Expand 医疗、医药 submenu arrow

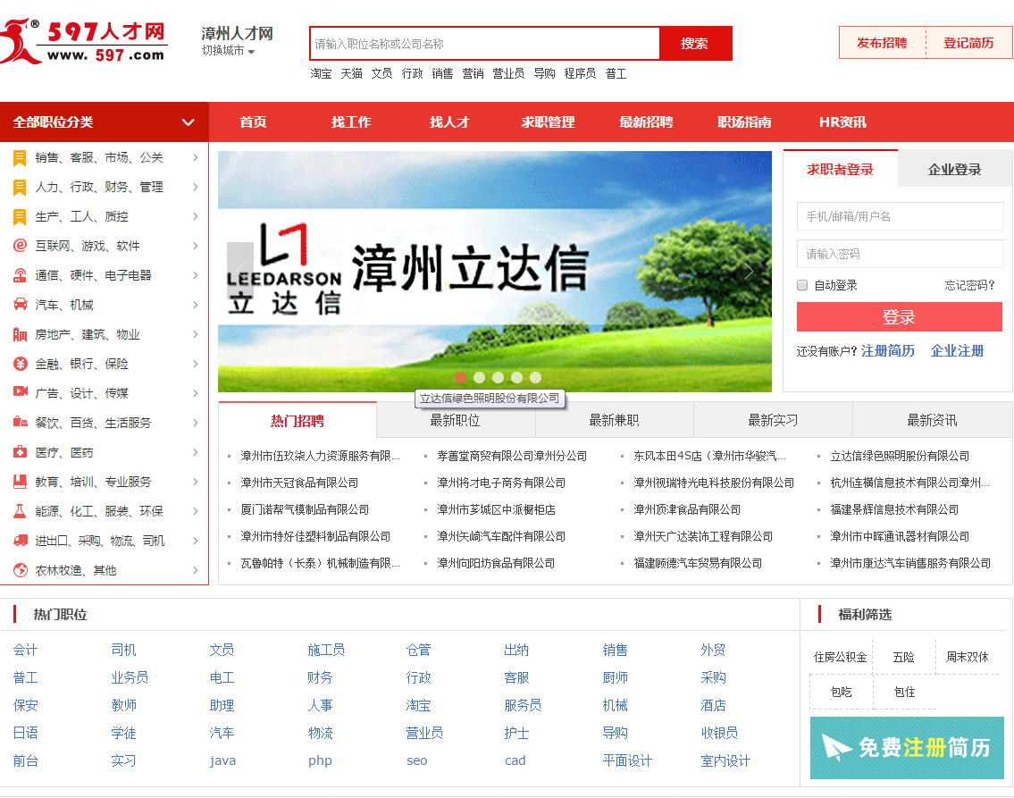pos(196,452)
